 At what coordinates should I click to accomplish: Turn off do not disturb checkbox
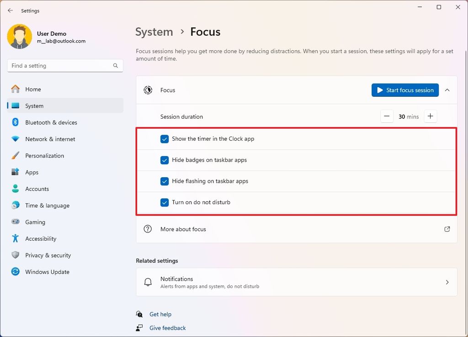(165, 202)
